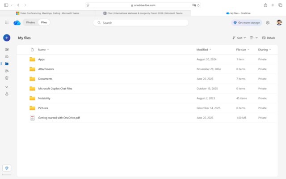Click the PDF icon of Getting started file
Image resolution: width=286 pixels, height=179 pixels.
32,118
